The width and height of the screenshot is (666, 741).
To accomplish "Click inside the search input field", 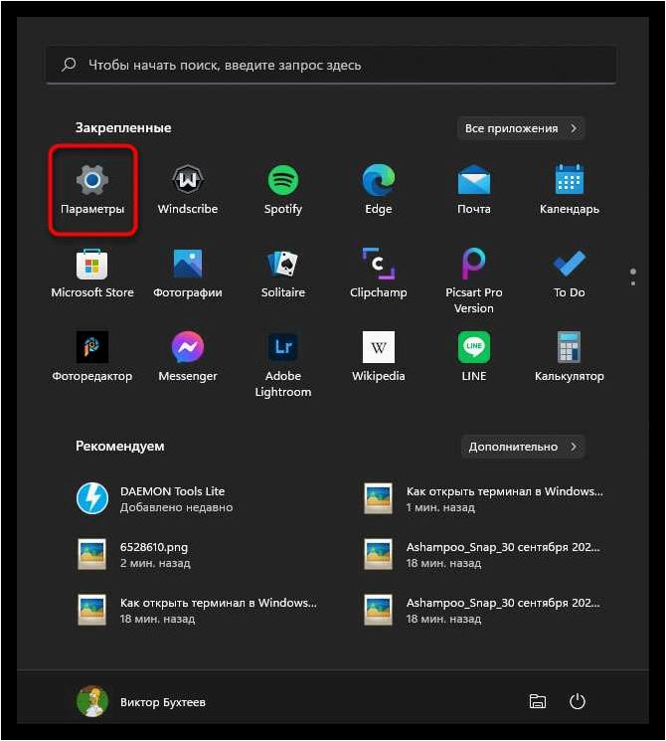I will (331, 65).
